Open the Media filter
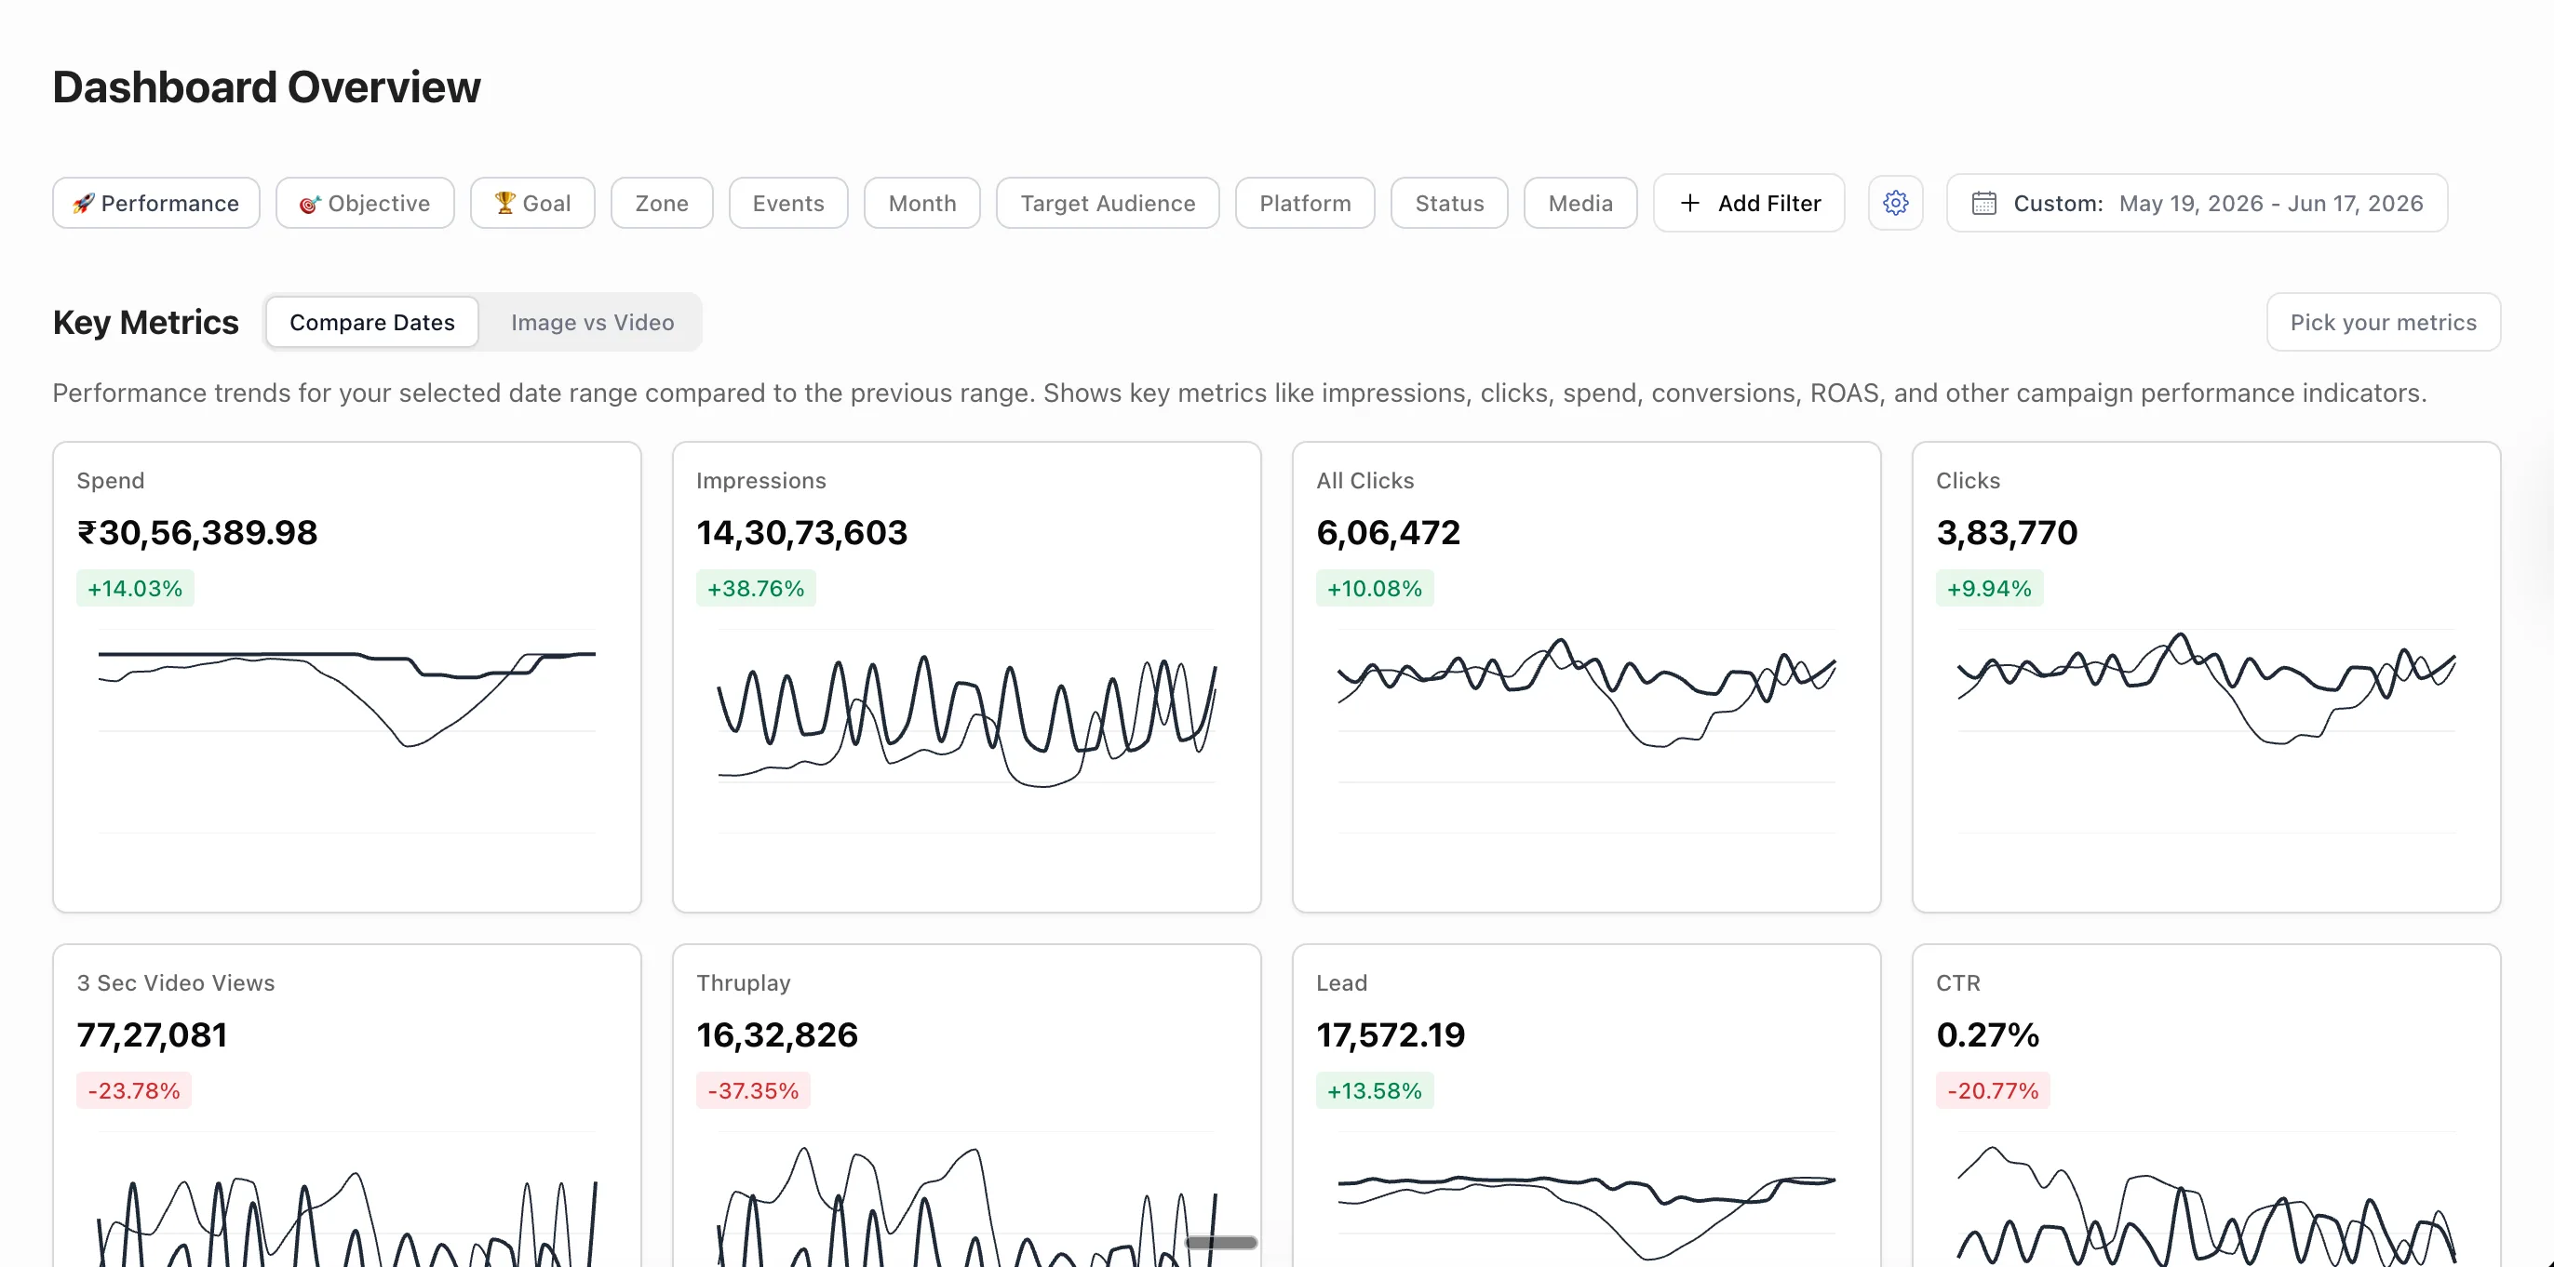This screenshot has height=1267, width=2554. coord(1580,203)
